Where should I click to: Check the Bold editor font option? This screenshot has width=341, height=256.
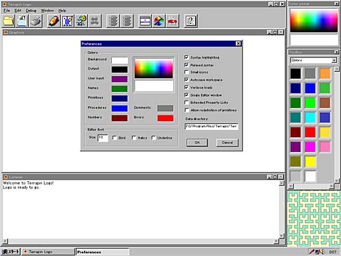115,138
